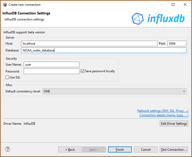Image resolution: width=192 pixels, height=157 pixels.
Task: Uncheck Save password locally
Action: click(83, 71)
